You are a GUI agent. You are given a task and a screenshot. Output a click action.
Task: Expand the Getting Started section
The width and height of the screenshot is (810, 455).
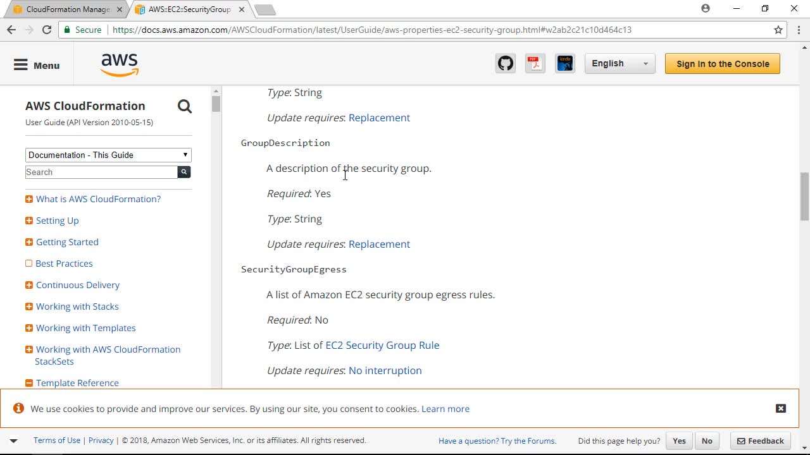[x=29, y=242]
